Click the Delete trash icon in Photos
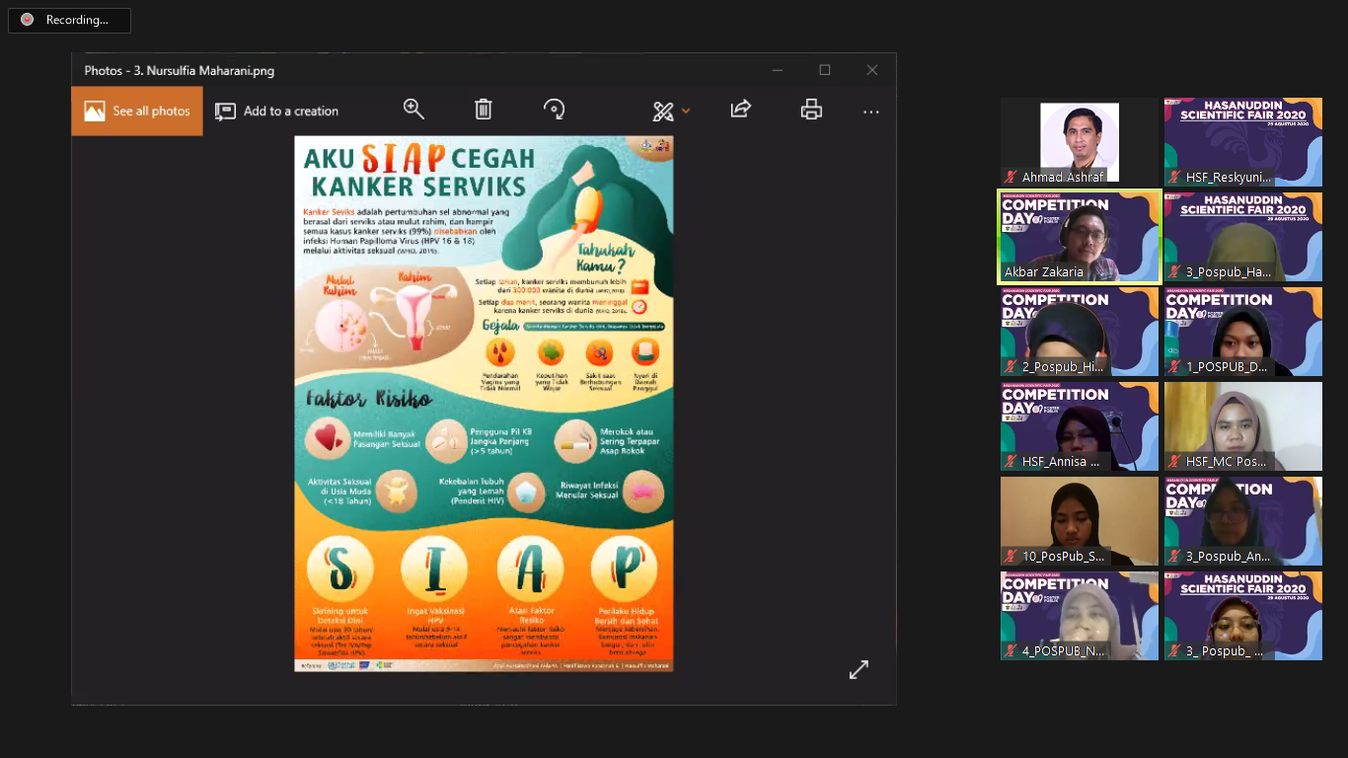This screenshot has height=758, width=1348. click(x=484, y=110)
